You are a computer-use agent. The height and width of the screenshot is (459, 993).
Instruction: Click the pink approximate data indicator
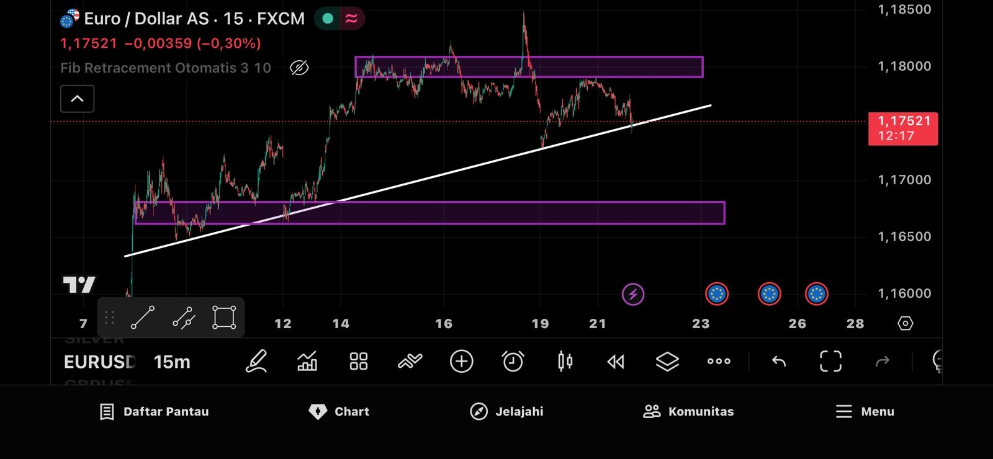pos(351,19)
